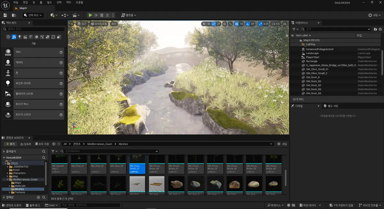This screenshot has width=384, height=209.
Task: Toggle the Outliner visibility eye column
Action: [292, 35]
